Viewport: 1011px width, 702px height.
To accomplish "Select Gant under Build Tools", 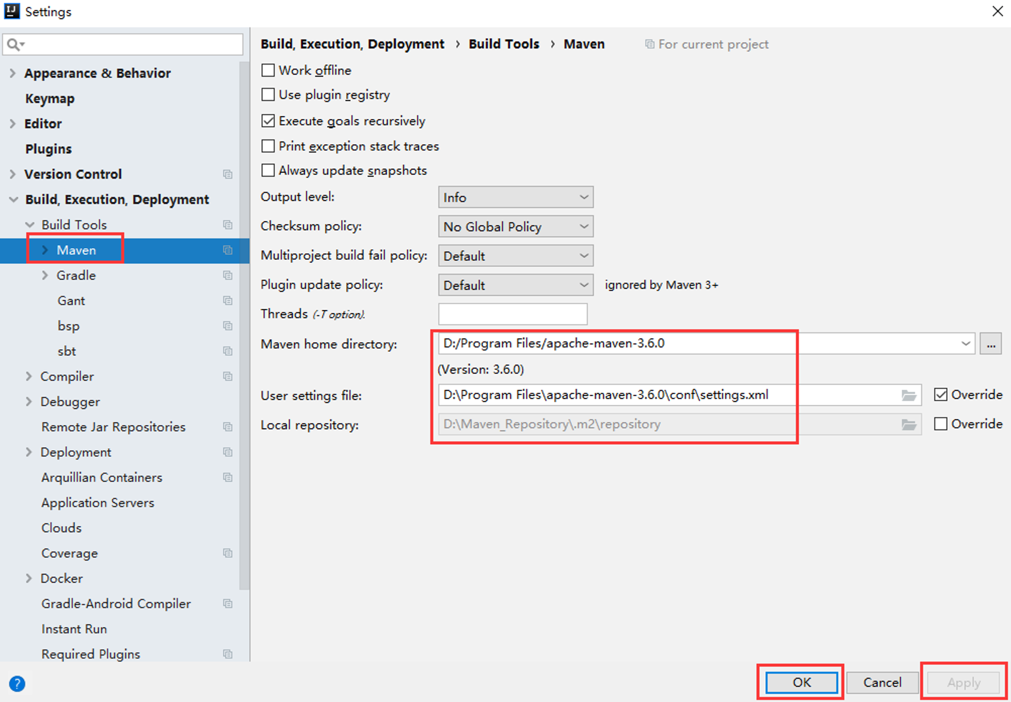I will (71, 301).
